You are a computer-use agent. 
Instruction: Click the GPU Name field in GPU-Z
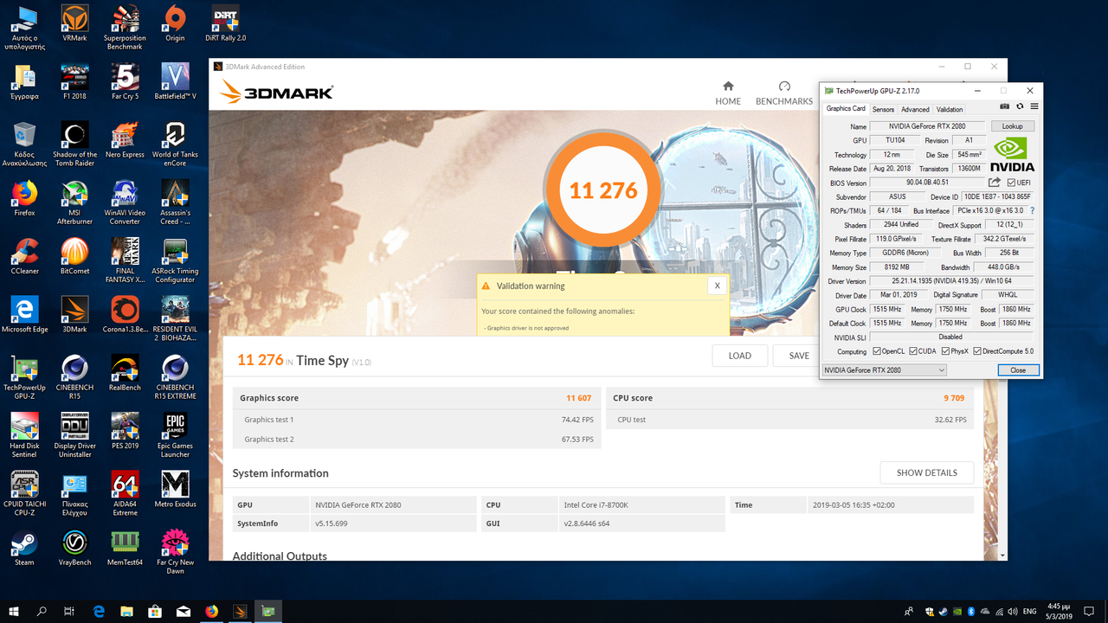(x=929, y=126)
